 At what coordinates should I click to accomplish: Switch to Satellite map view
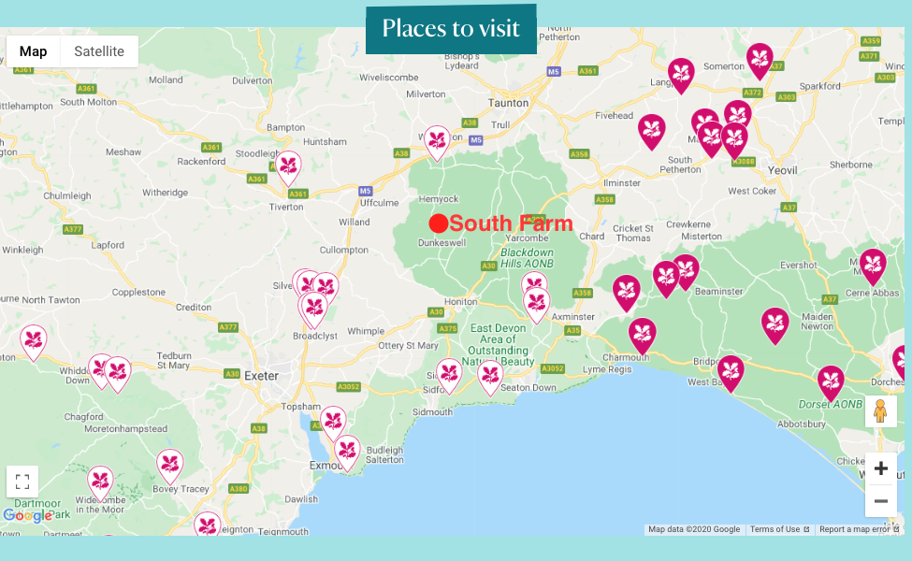[x=99, y=51]
